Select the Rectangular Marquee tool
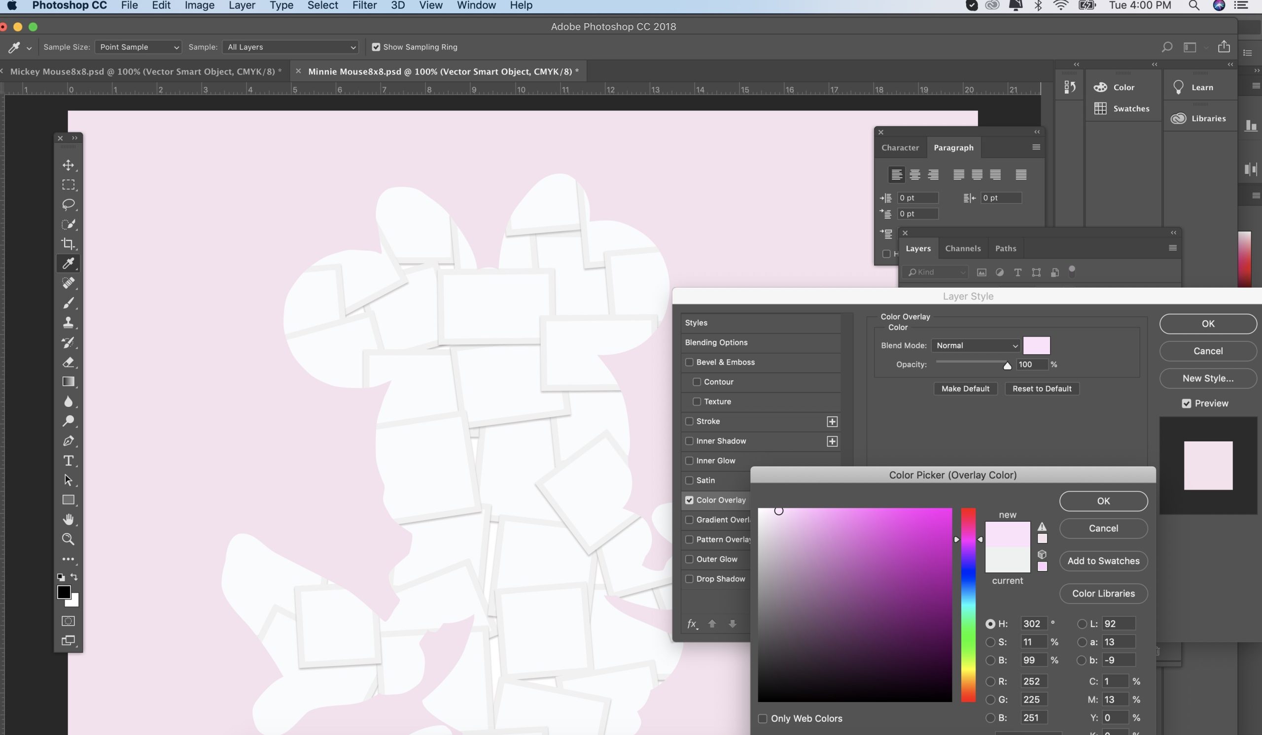The image size is (1262, 735). [68, 185]
